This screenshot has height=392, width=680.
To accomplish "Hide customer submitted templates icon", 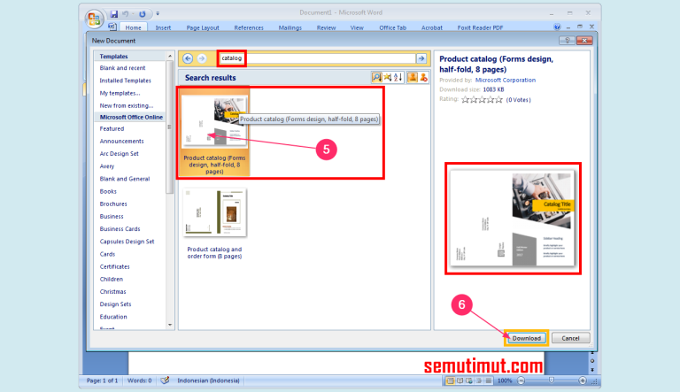I will (x=424, y=77).
